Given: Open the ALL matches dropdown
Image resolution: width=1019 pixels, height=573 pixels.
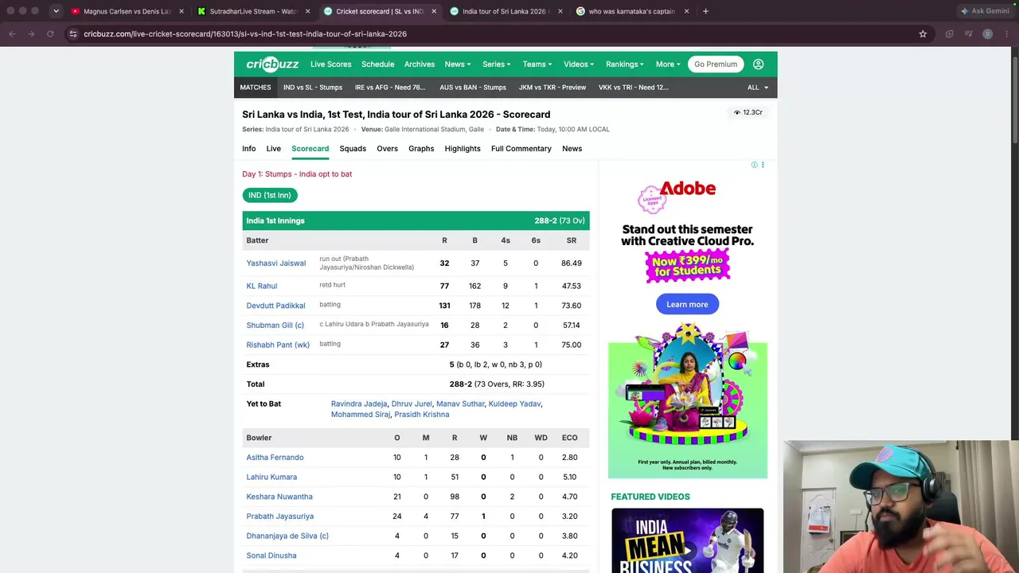Looking at the screenshot, I should (x=758, y=88).
